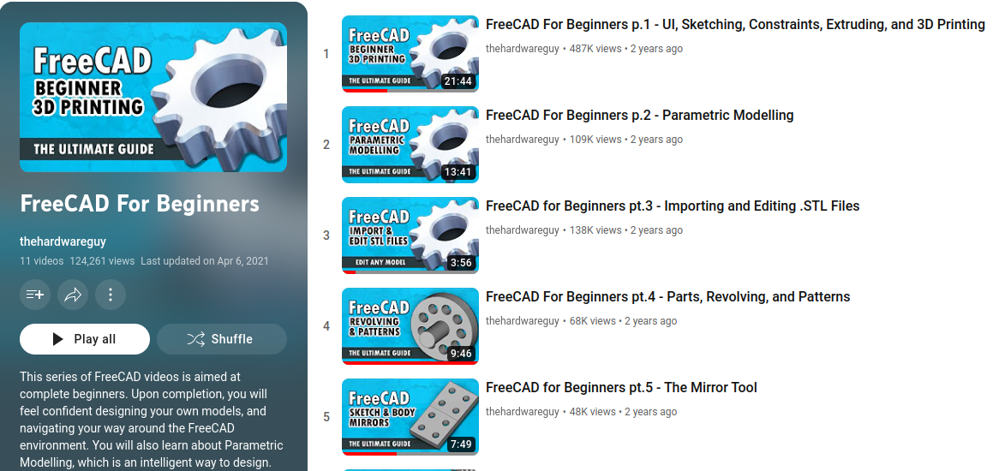999x471 pixels.
Task: Click the share playlist arrow icon
Action: pyautogui.click(x=73, y=295)
